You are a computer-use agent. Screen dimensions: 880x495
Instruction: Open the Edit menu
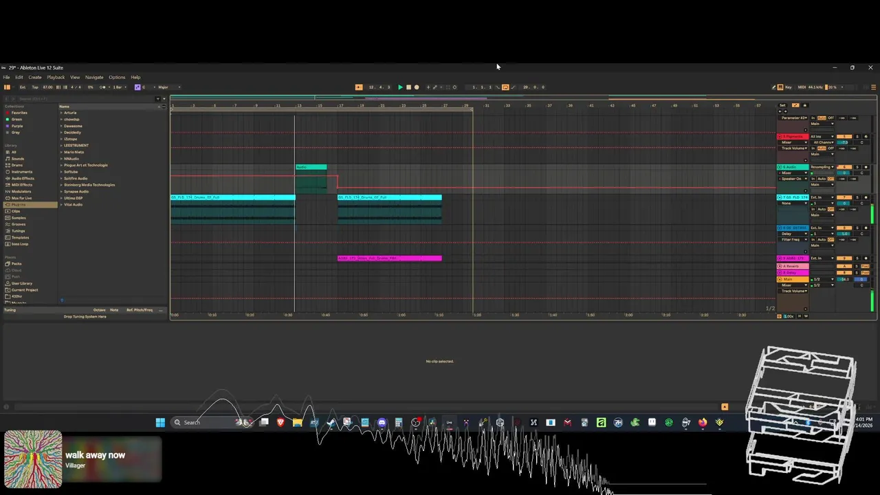click(x=19, y=77)
